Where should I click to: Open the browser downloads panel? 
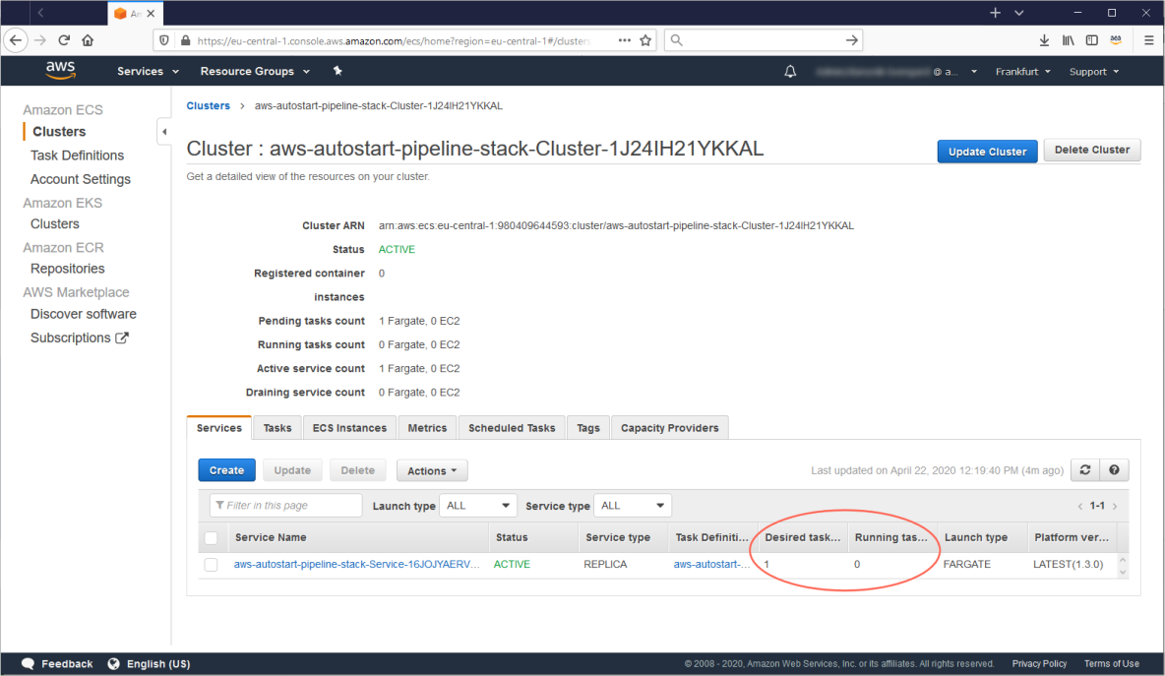click(1044, 40)
